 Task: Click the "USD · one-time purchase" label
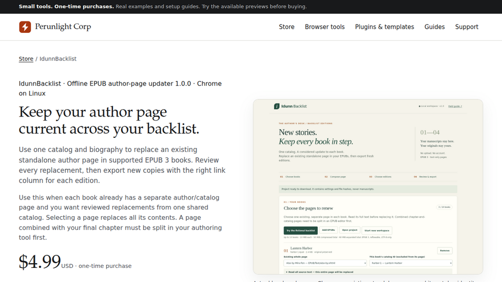96,266
